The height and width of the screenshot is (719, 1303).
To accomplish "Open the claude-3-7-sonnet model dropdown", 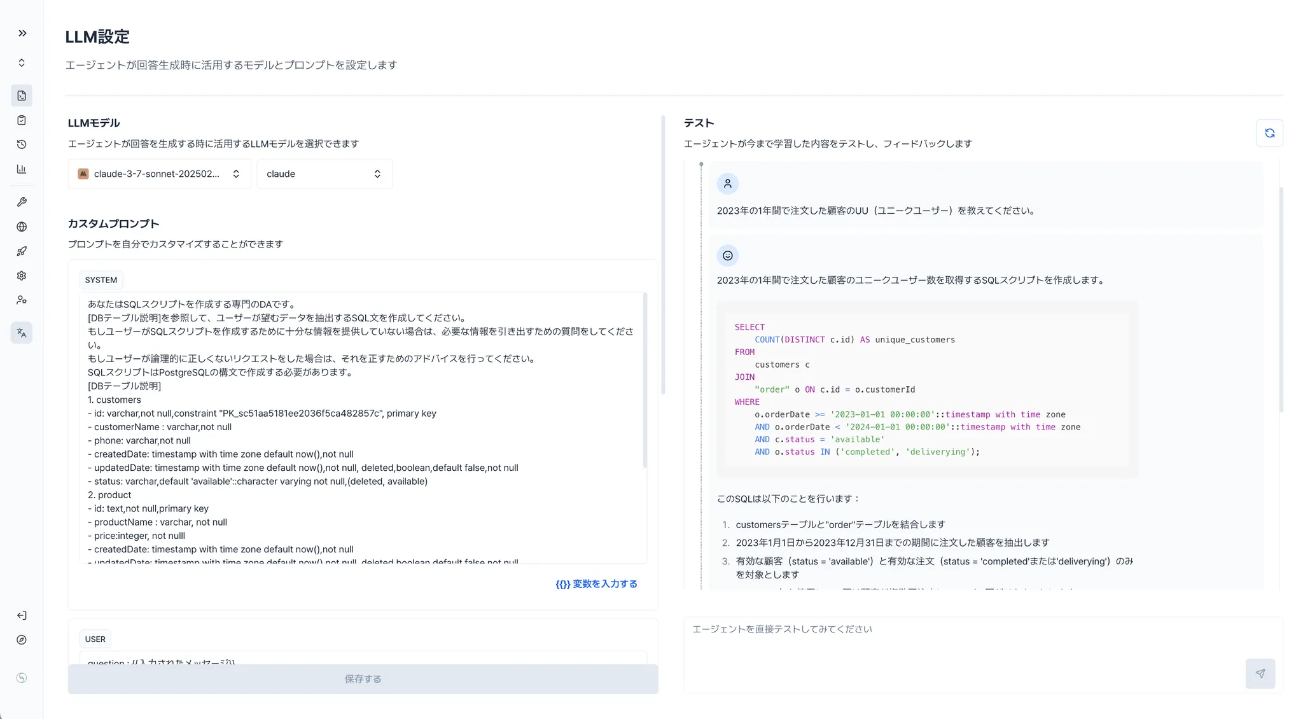I will tap(159, 174).
